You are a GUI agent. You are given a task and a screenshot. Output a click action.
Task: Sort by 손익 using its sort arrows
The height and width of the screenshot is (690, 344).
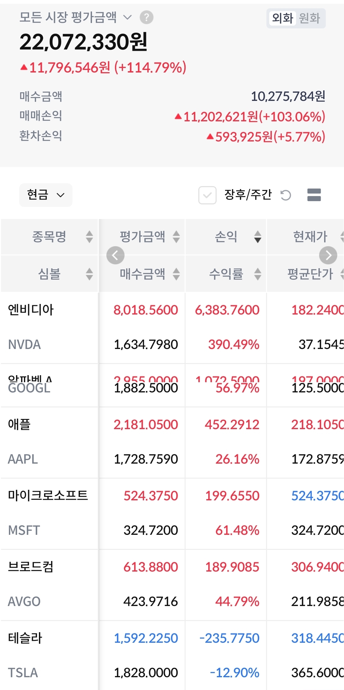tap(258, 237)
